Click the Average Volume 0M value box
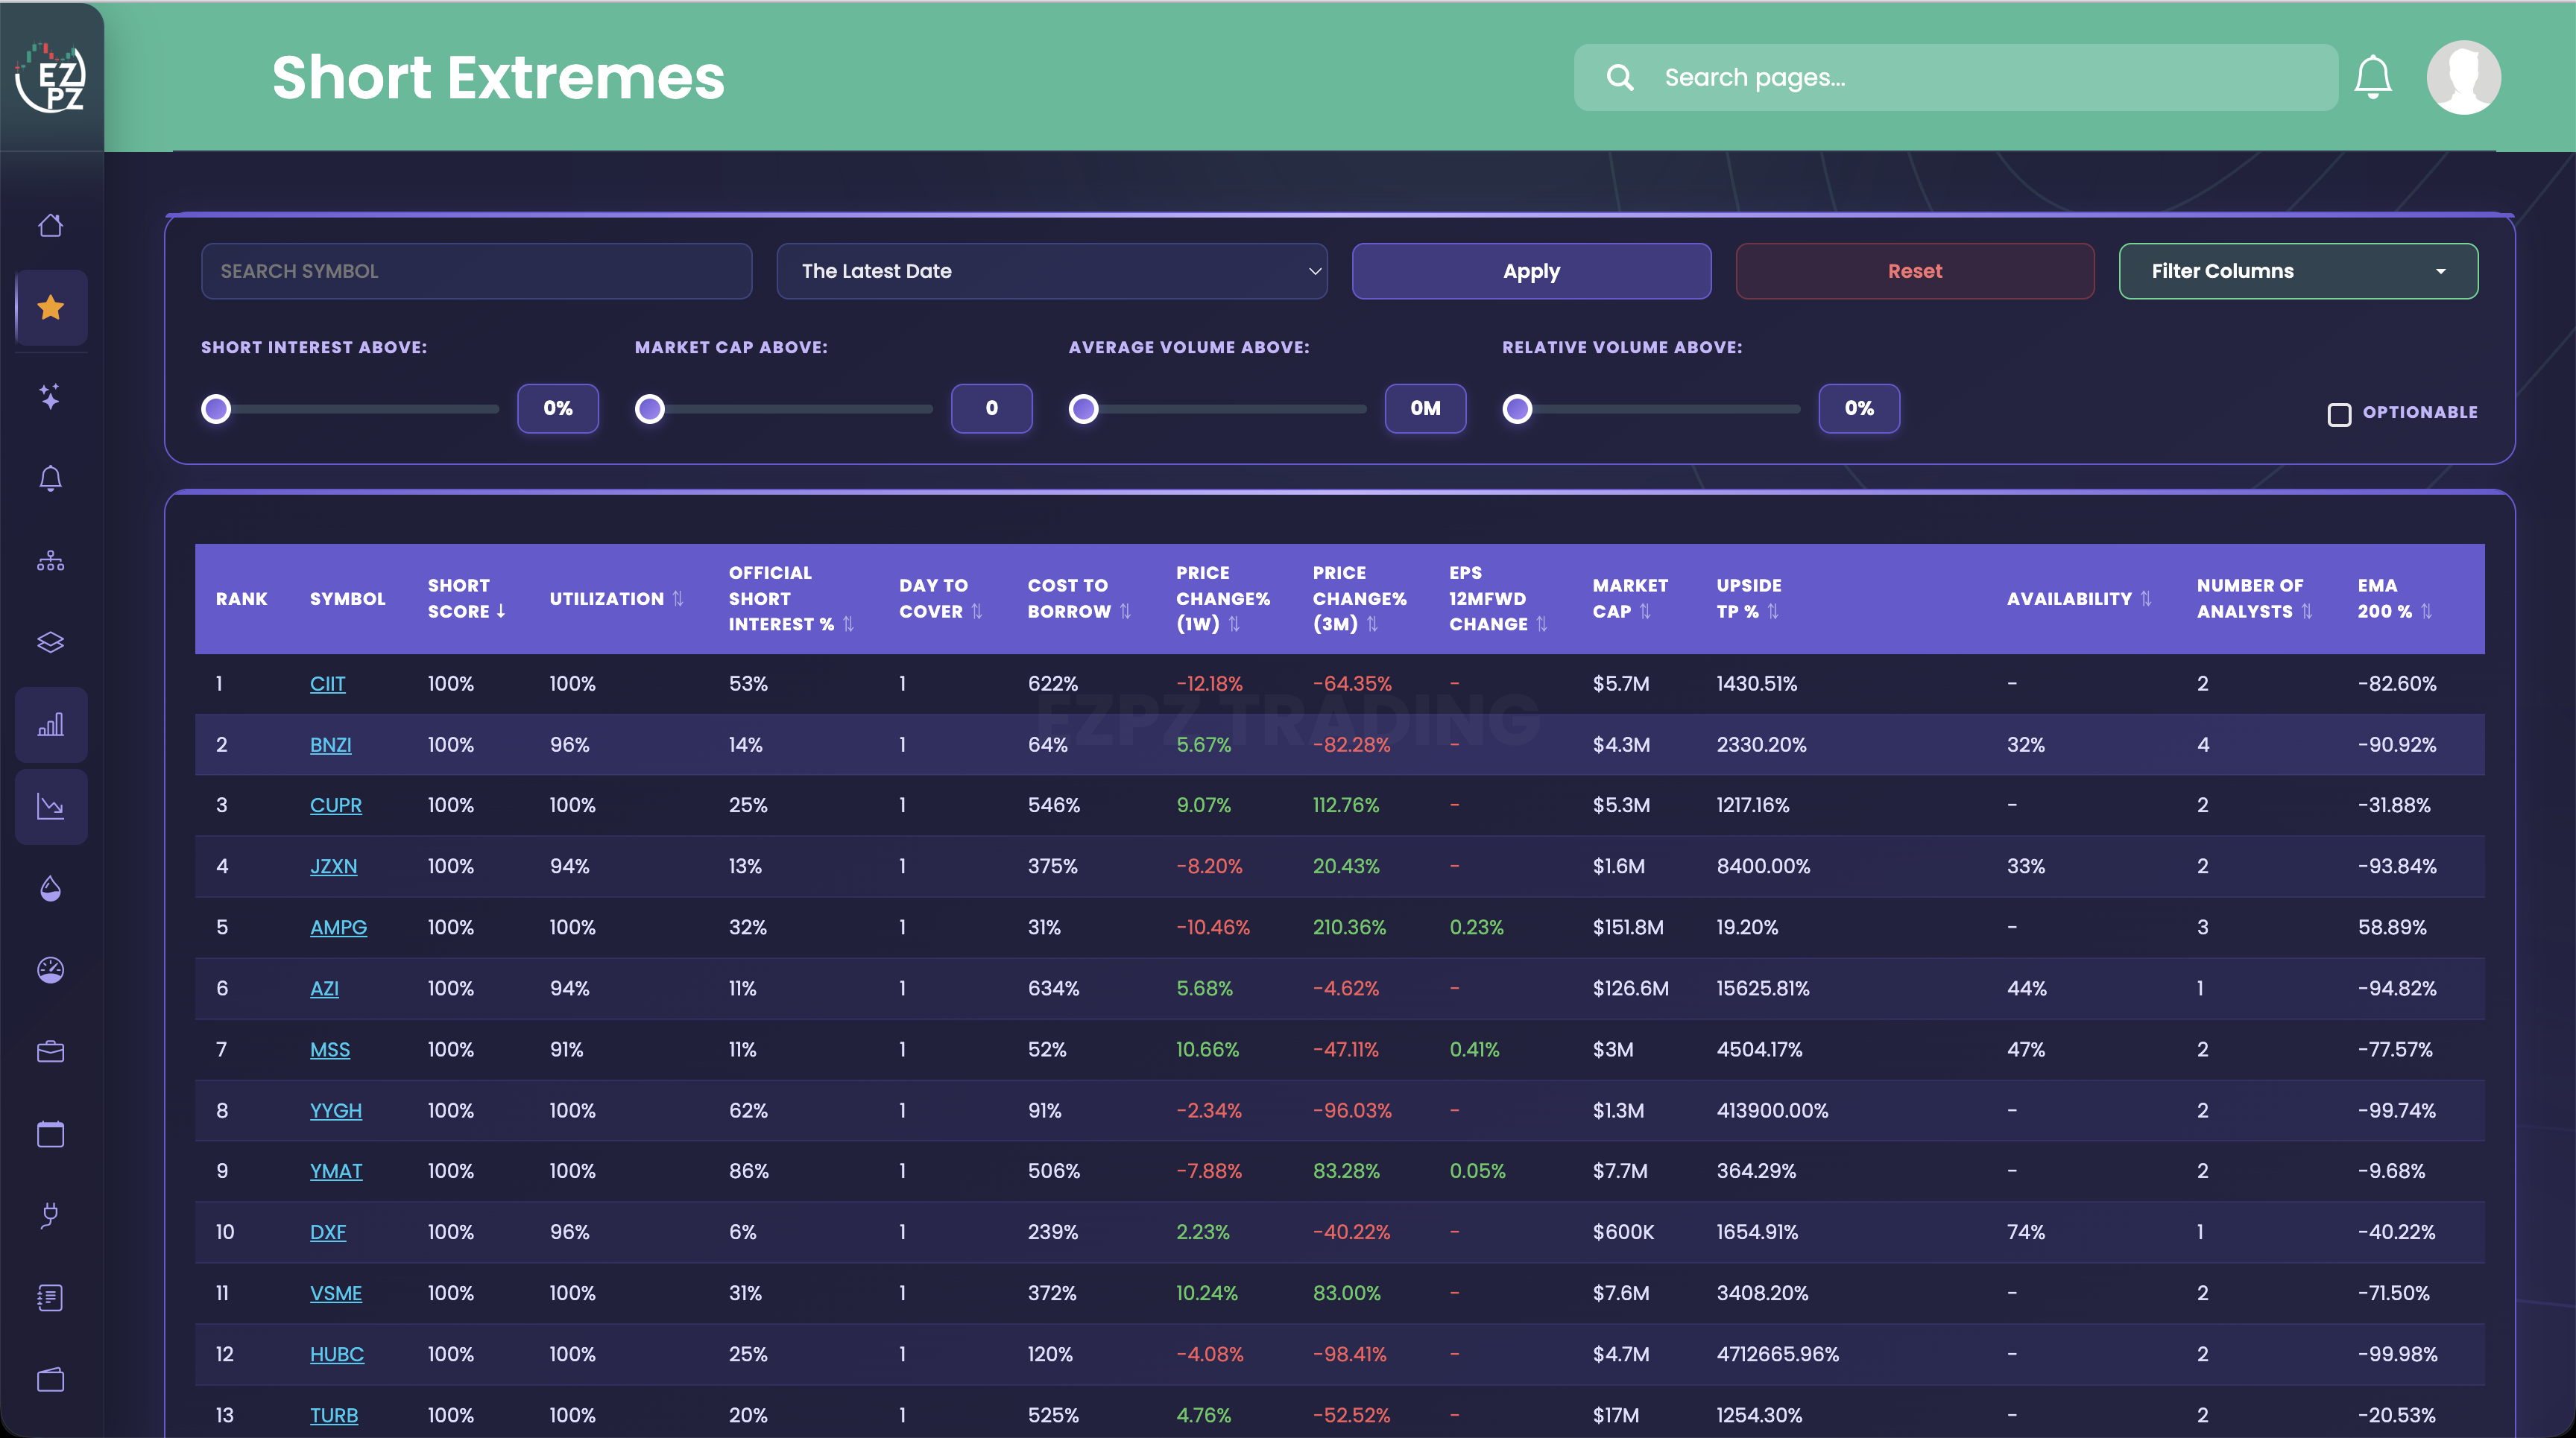This screenshot has width=2576, height=1438. pyautogui.click(x=1425, y=408)
